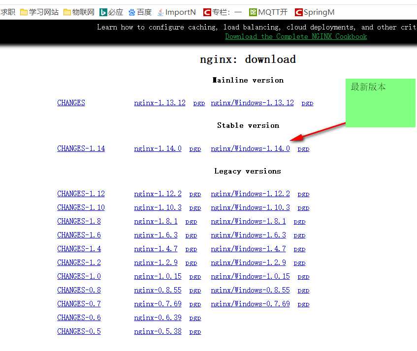Open CHANGES-0.8 link

(x=79, y=290)
